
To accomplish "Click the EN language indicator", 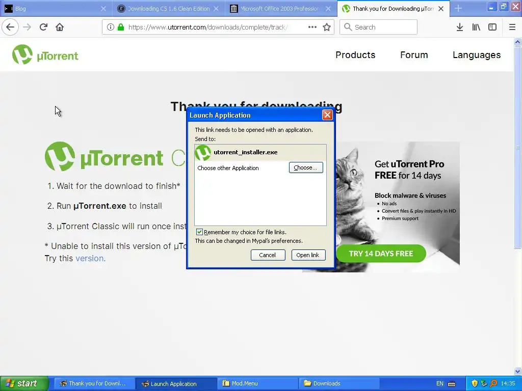I will tap(440, 384).
